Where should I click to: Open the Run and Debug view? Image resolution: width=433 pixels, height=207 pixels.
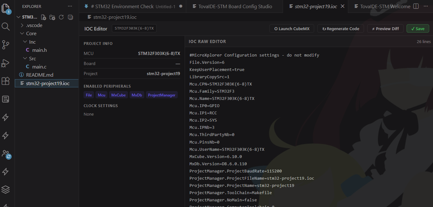tap(6, 63)
